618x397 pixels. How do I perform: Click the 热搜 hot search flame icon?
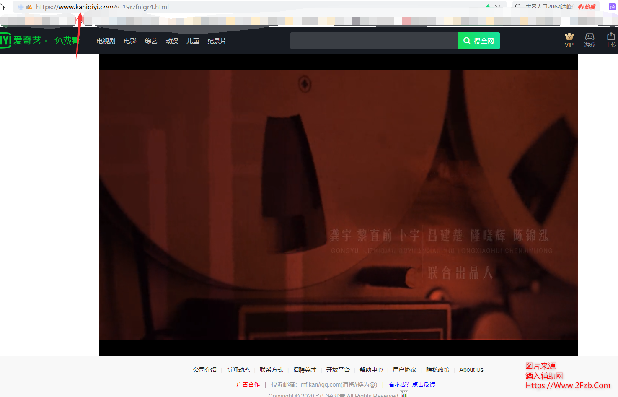pos(587,7)
